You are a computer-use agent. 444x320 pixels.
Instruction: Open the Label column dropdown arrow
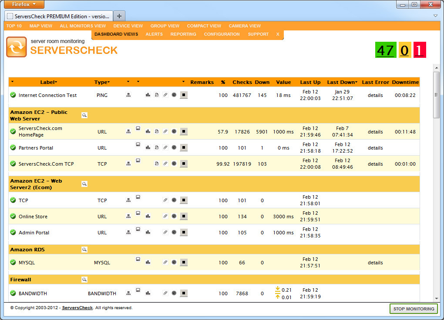[56, 82]
